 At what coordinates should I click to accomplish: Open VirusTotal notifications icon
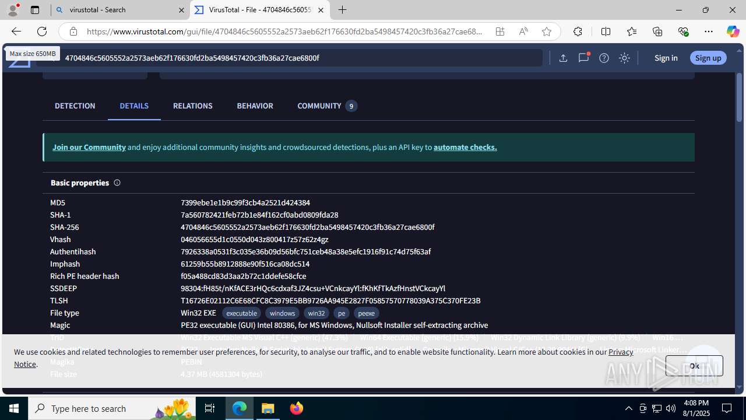[583, 58]
